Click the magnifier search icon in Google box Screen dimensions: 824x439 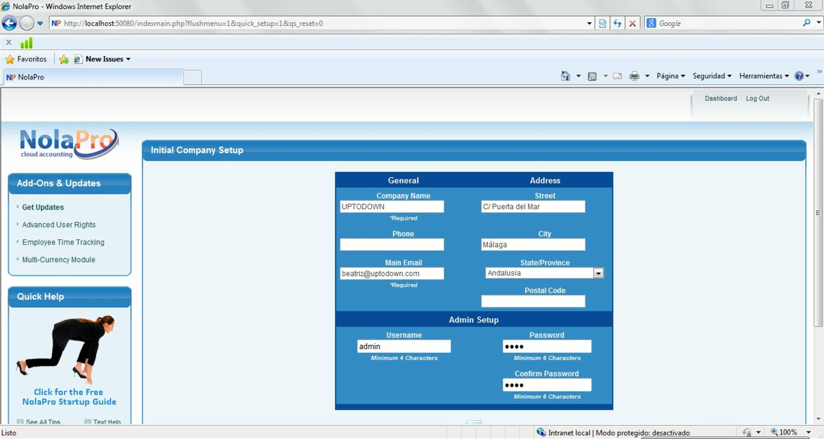[x=806, y=23]
